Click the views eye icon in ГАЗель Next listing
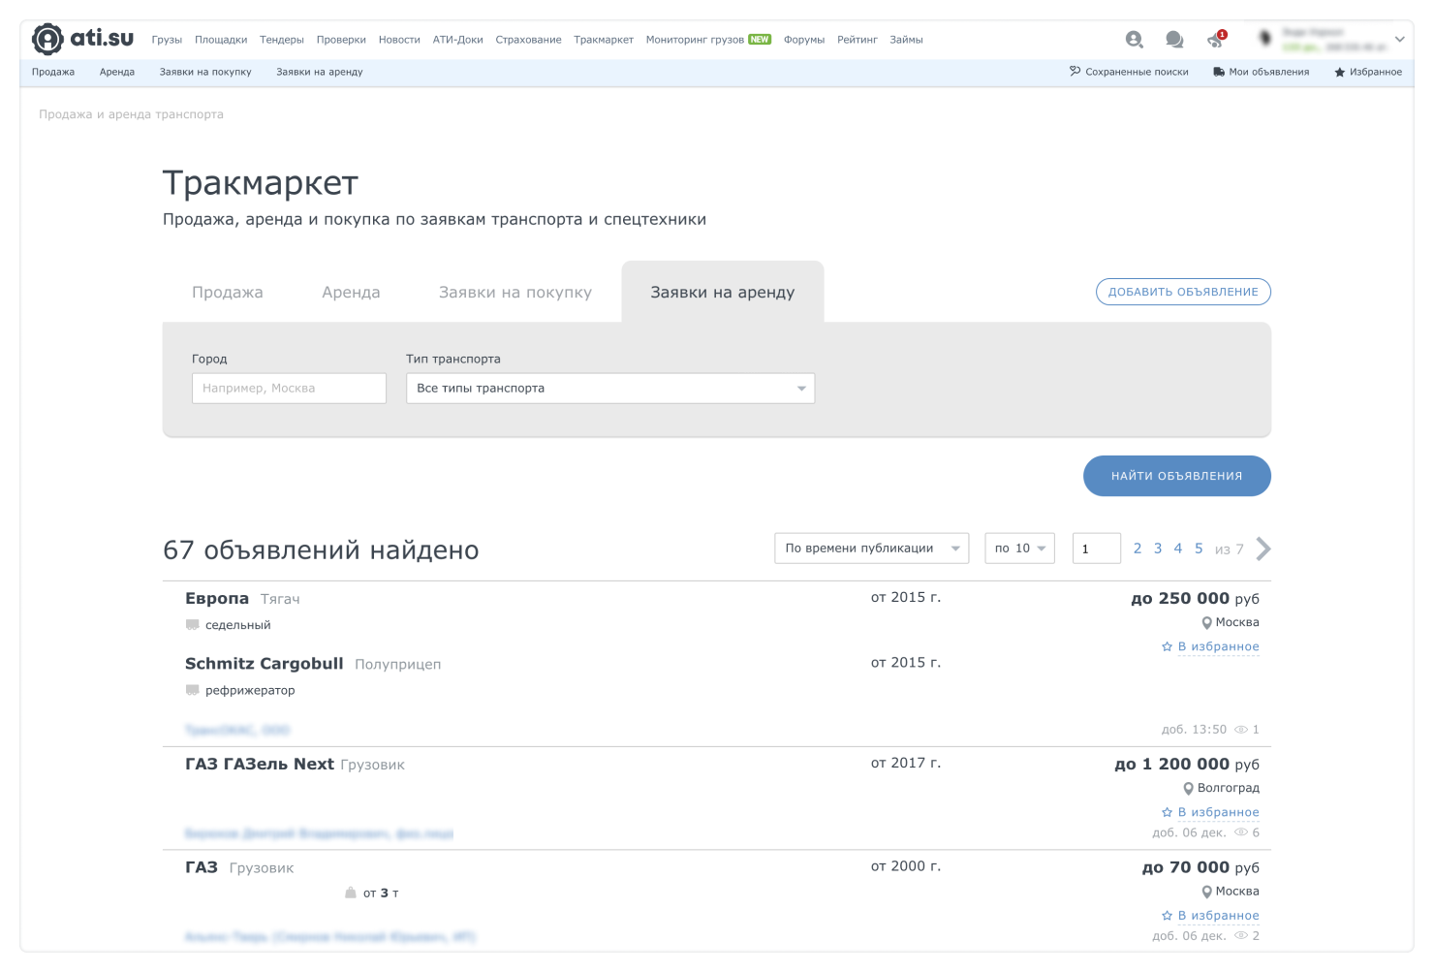 coord(1240,831)
